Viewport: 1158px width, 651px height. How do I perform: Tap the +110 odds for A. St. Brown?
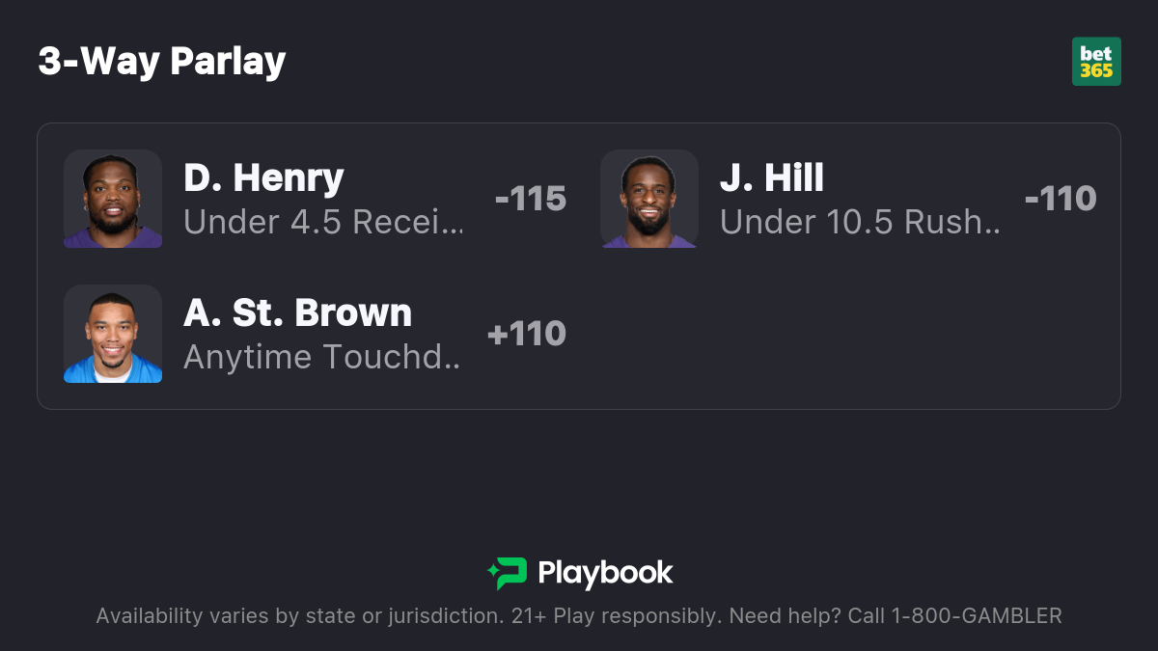pos(527,334)
